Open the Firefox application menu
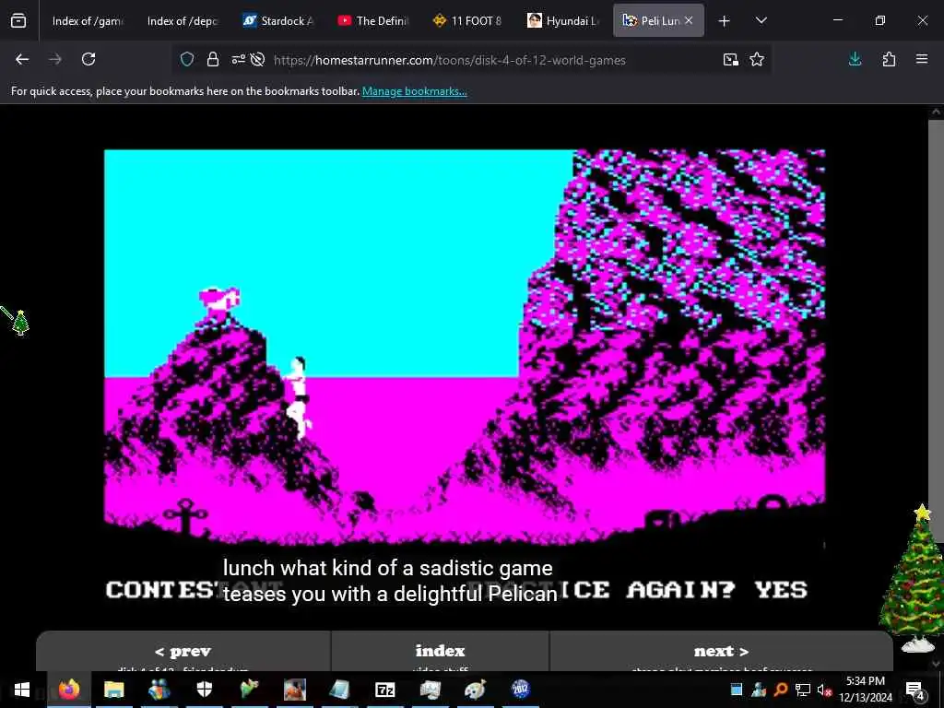 [922, 59]
